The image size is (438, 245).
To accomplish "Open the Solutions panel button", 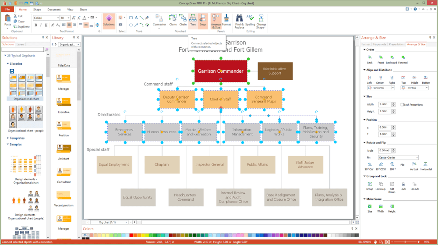I will (109, 21).
